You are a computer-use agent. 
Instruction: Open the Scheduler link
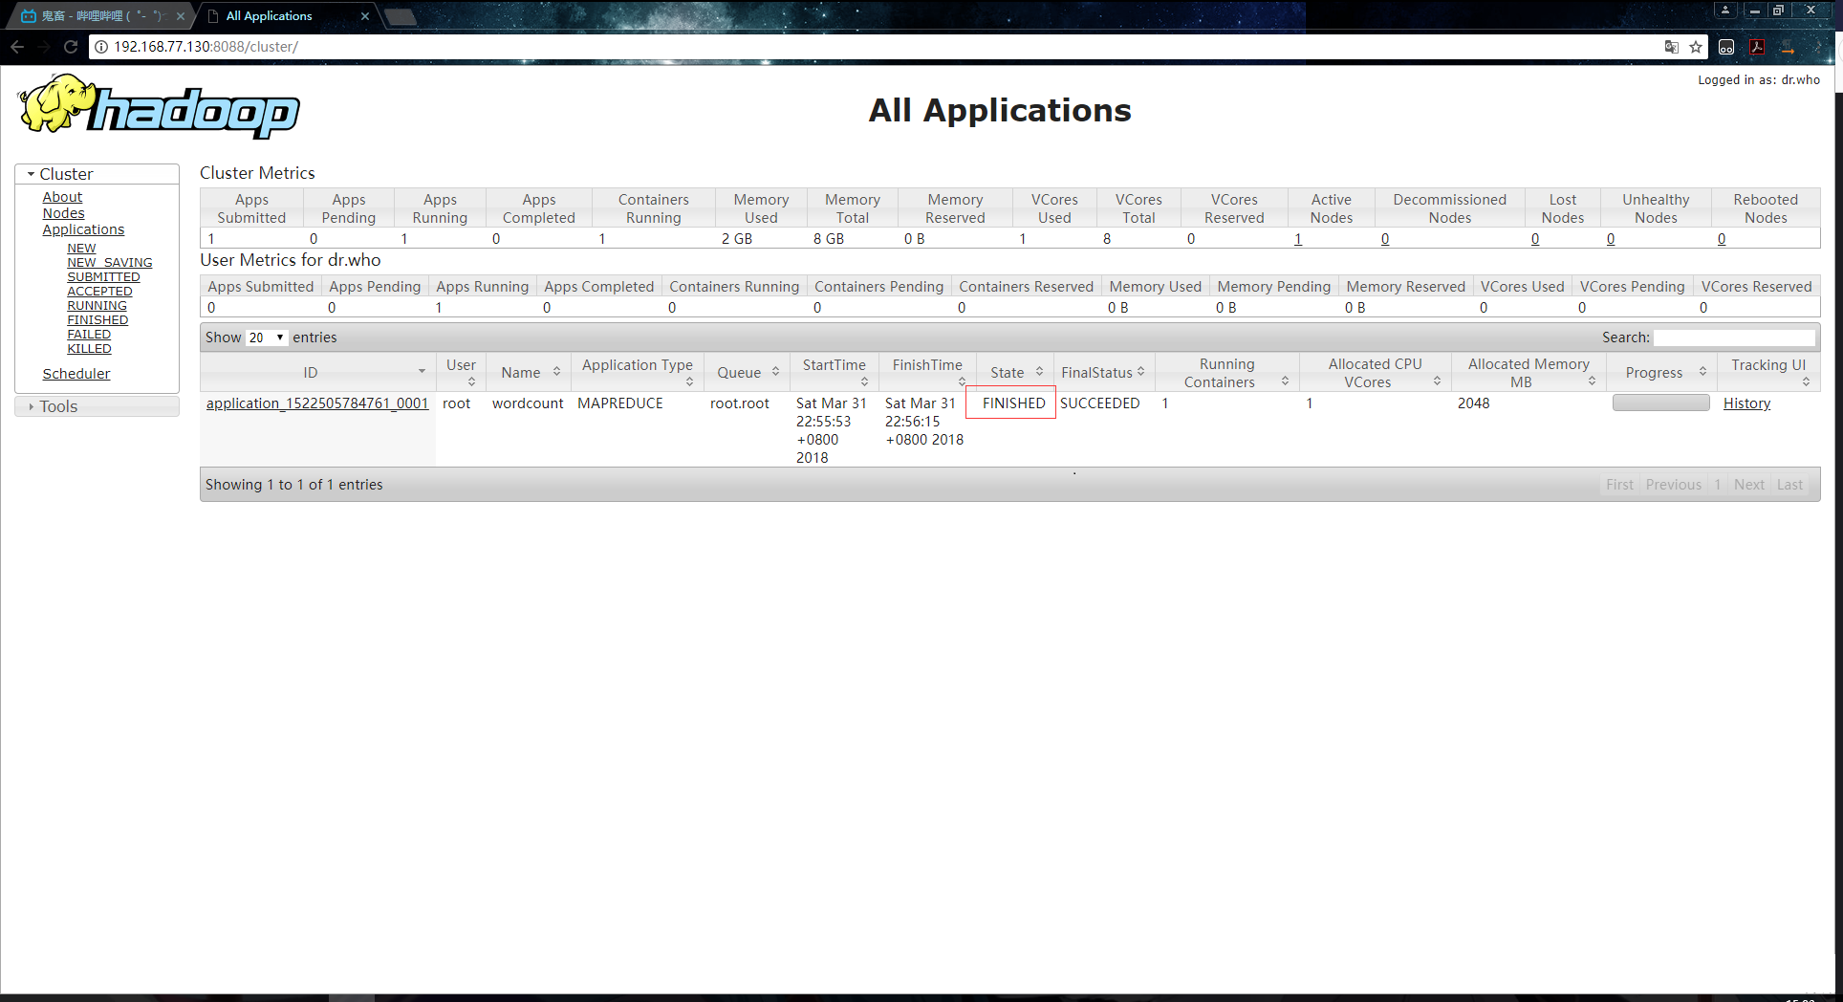point(76,374)
